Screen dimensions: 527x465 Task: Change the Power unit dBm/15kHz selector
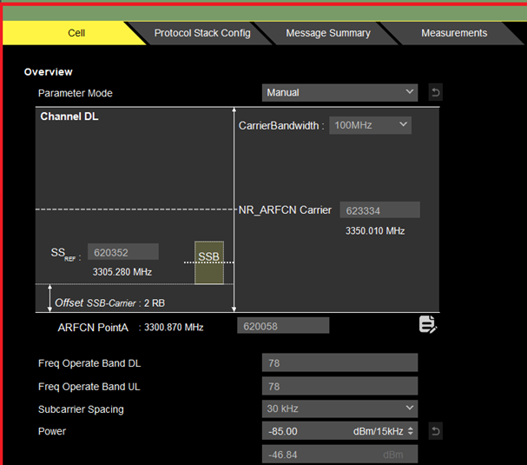tap(383, 430)
